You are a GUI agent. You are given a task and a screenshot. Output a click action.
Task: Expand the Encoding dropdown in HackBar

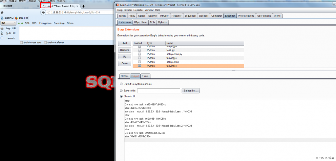[59, 23]
